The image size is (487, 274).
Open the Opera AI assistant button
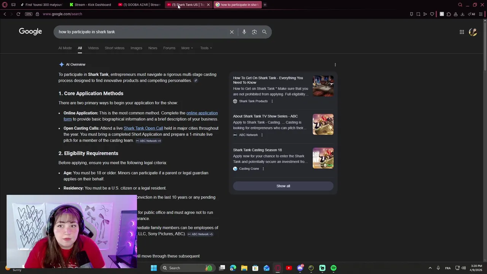472,14
